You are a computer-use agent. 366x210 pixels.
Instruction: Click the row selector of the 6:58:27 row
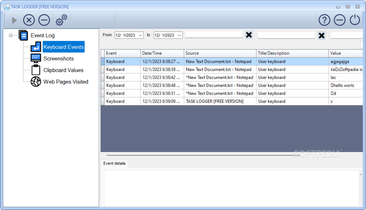pos(102,61)
